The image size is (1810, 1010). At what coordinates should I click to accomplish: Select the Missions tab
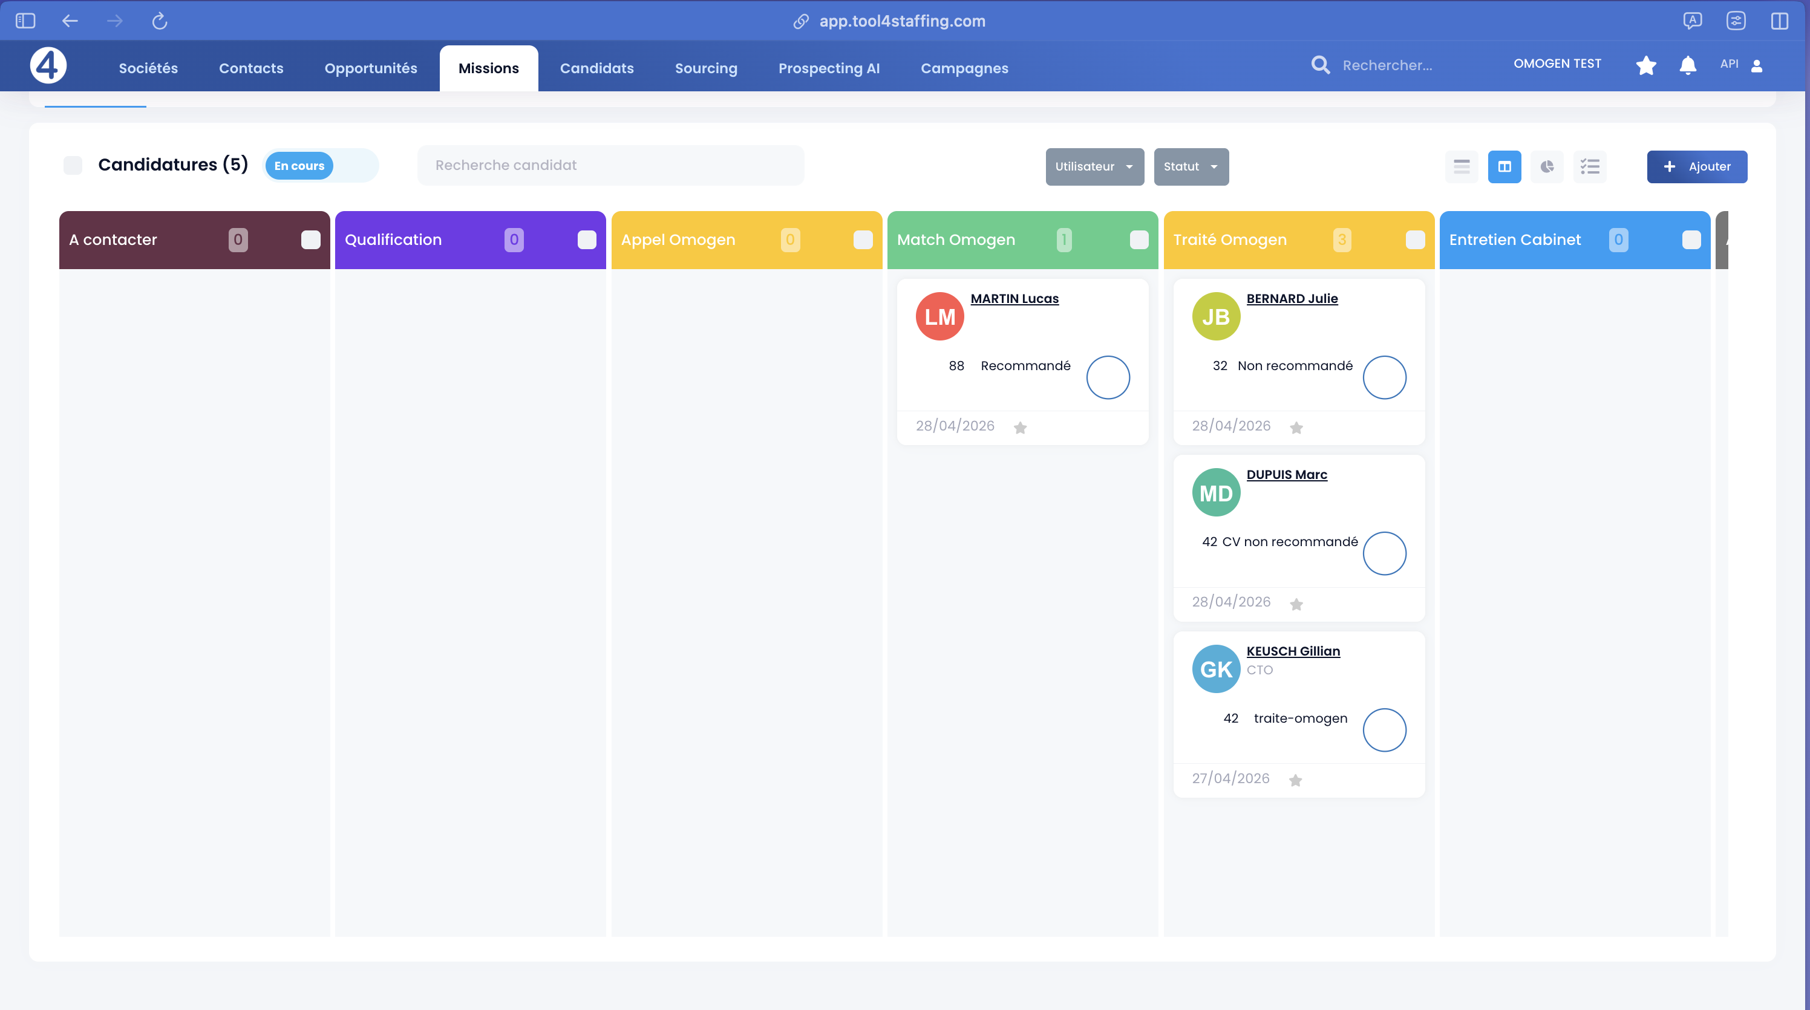(x=488, y=68)
